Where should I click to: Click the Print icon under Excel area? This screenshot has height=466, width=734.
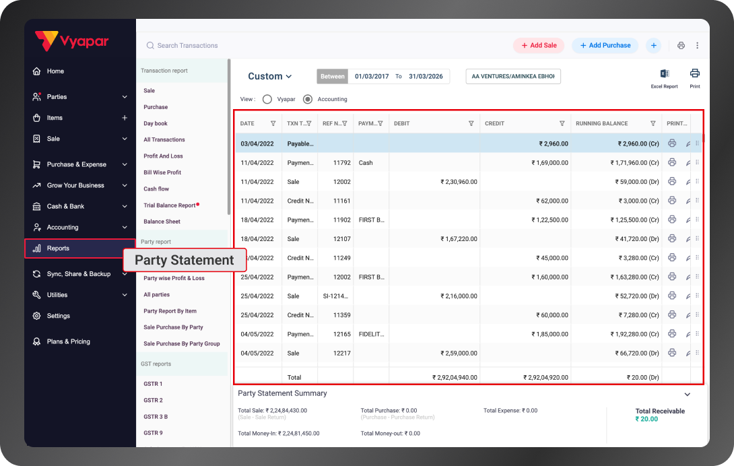pos(695,73)
